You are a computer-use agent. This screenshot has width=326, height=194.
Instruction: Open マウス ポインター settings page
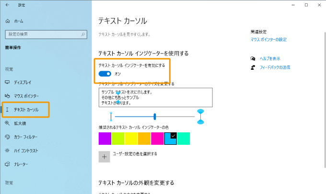pos(26,96)
